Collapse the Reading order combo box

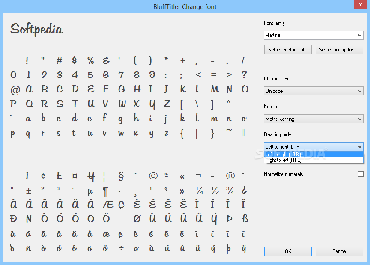[x=313, y=146]
